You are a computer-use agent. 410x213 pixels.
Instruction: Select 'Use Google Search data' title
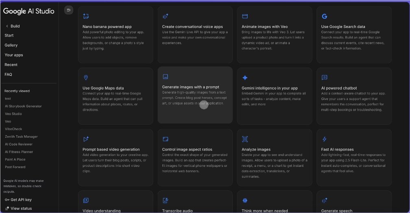pyautogui.click(x=343, y=27)
